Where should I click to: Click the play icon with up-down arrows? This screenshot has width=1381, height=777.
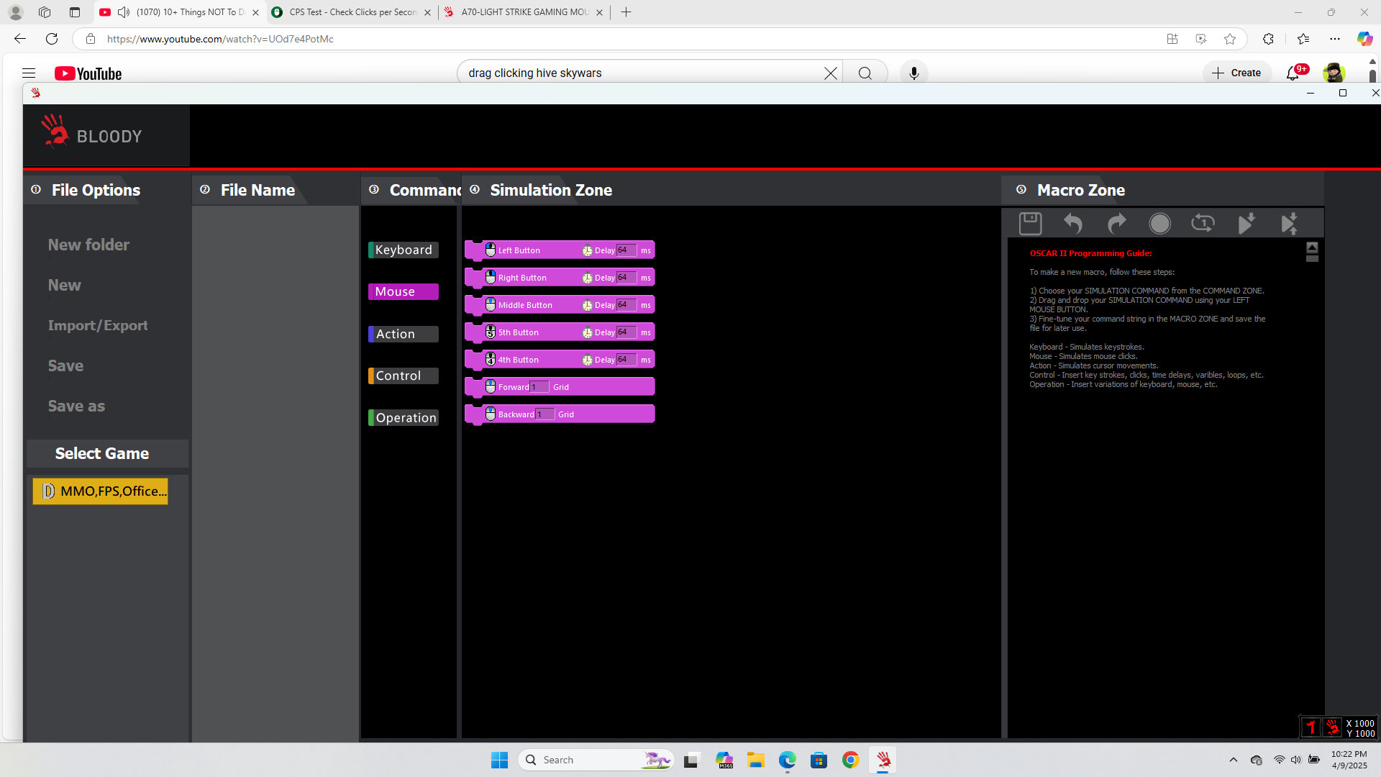pos(1290,224)
